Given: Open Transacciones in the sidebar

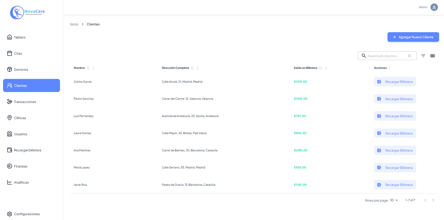Looking at the screenshot, I should 25,102.
